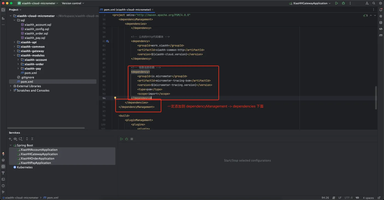The width and height of the screenshot is (384, 200).
Task: Open more run actions menu in toolbar
Action: click(x=350, y=3)
